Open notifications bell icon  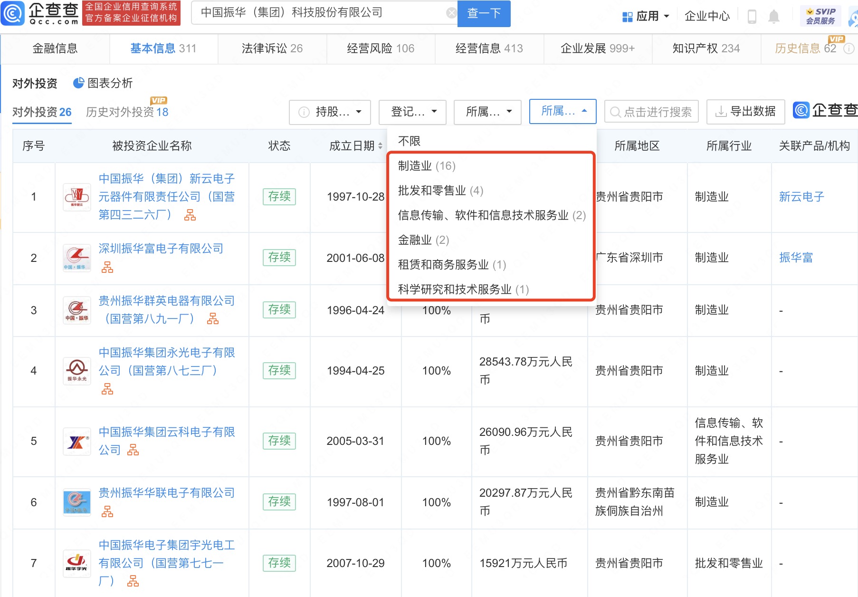pyautogui.click(x=774, y=17)
